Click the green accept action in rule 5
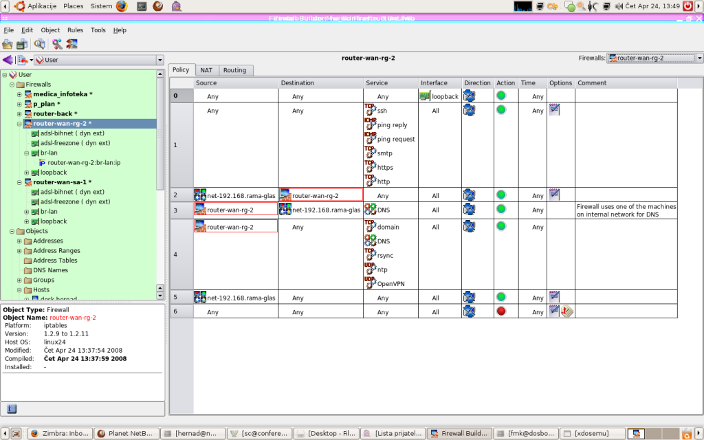This screenshot has width=704, height=440. pyautogui.click(x=501, y=298)
